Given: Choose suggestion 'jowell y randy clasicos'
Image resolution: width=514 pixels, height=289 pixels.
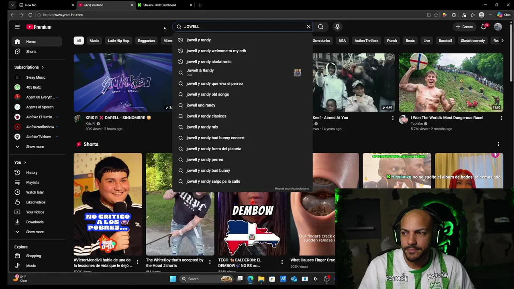Looking at the screenshot, I should coord(243,116).
